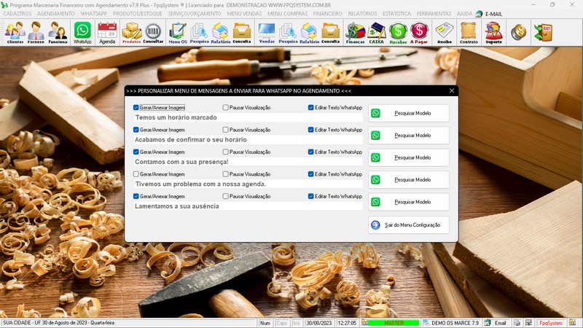Check Gerar/Anexar Imagem for 'Tivemos um problema' message
Viewport: 583px width, 328px height.
tap(136, 174)
